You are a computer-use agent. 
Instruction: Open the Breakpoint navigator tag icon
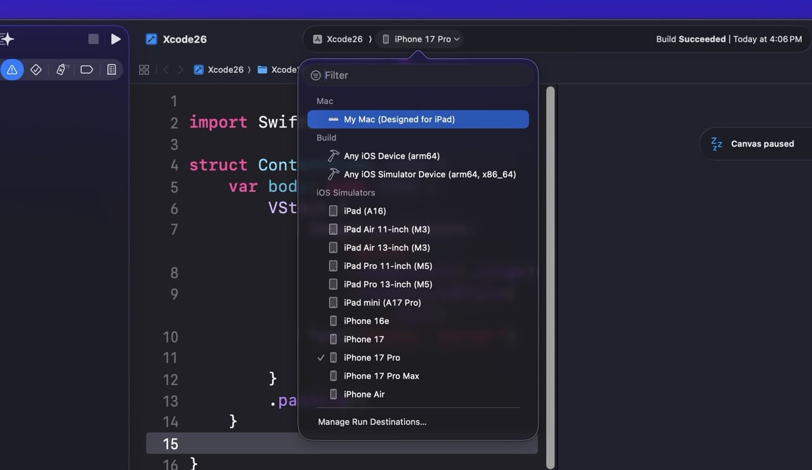click(x=87, y=70)
